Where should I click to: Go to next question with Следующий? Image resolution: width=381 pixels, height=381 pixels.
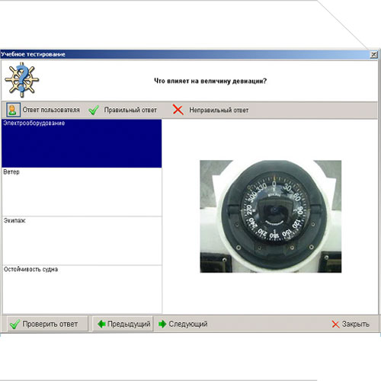click(x=183, y=324)
